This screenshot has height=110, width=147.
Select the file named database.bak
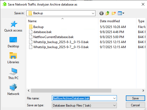coord(43,32)
